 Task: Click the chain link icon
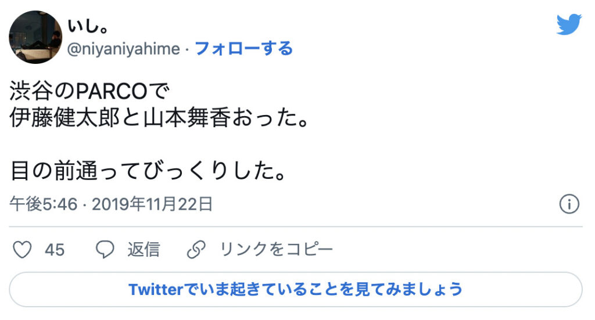coord(196,250)
